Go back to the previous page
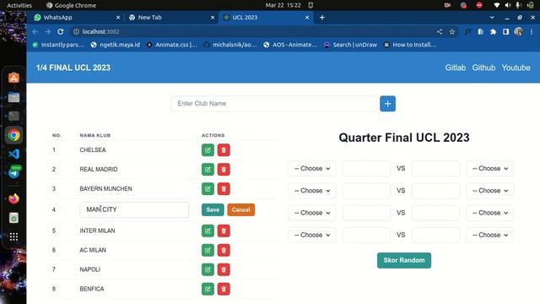Viewport: 540px width, 304px height. click(x=35, y=32)
